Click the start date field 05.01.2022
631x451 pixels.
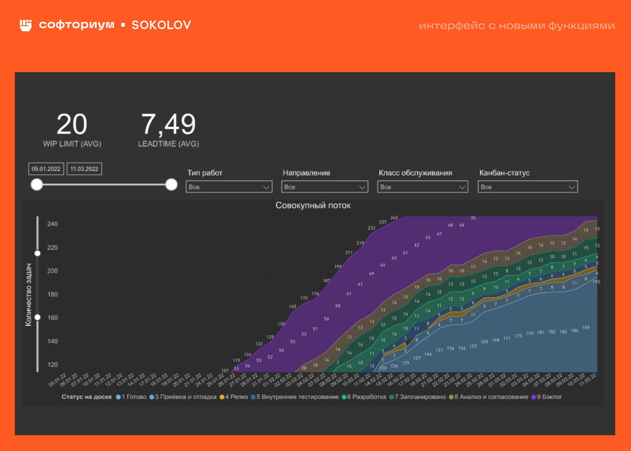pos(46,169)
